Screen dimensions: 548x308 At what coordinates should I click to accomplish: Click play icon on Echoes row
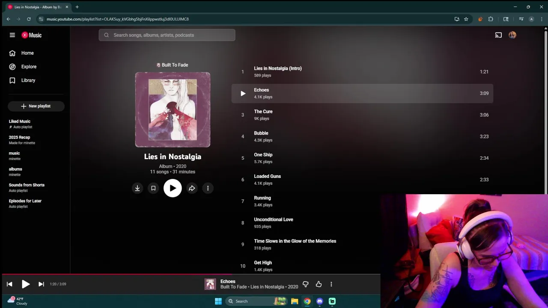(x=243, y=93)
